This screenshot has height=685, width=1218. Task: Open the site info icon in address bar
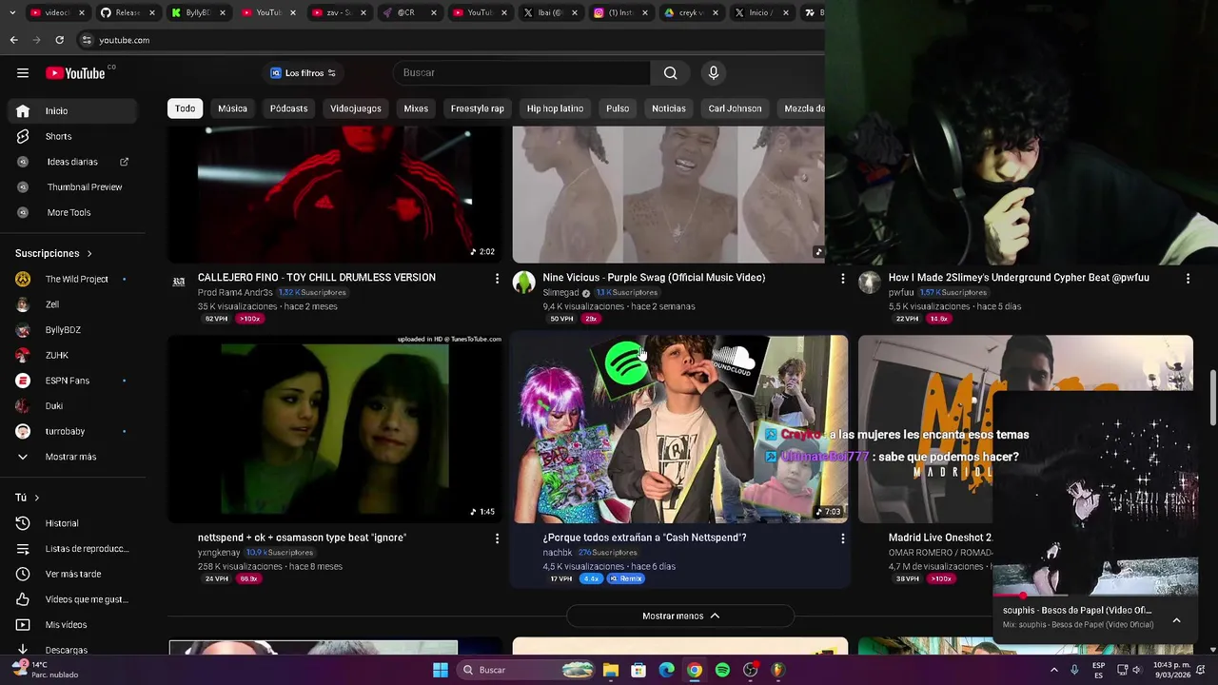click(86, 40)
